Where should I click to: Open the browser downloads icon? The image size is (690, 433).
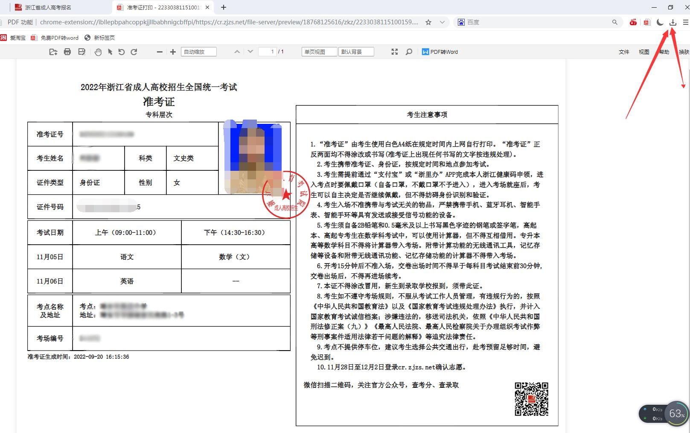[673, 22]
